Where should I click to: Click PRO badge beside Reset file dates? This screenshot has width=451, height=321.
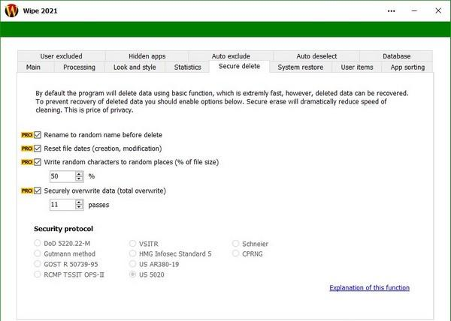coord(27,148)
